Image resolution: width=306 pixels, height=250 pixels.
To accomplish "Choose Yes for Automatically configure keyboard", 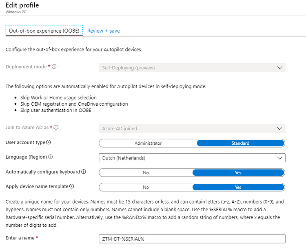I will [238, 173].
